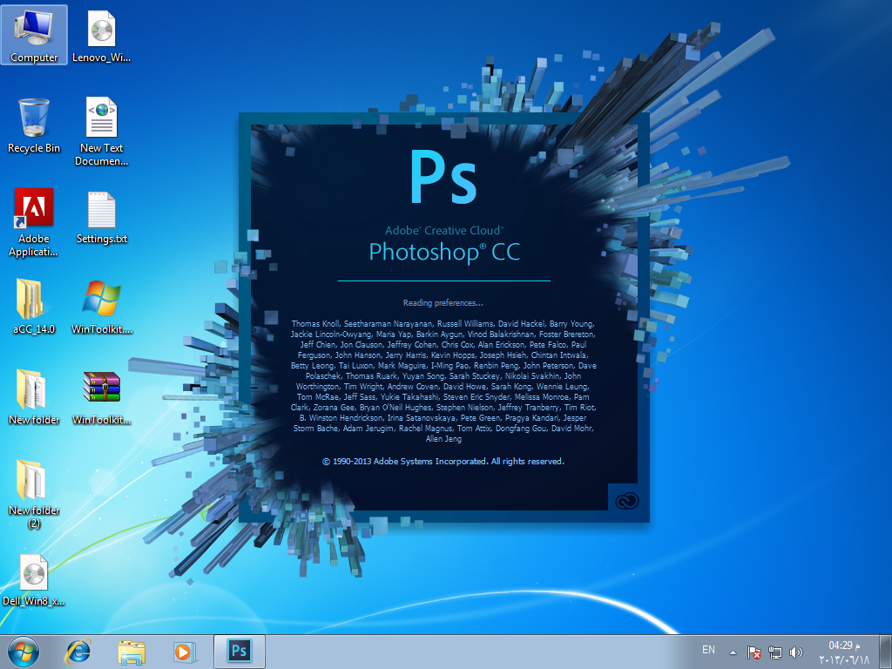Show hidden tray icons arrow
The height and width of the screenshot is (669, 892).
[x=733, y=652]
